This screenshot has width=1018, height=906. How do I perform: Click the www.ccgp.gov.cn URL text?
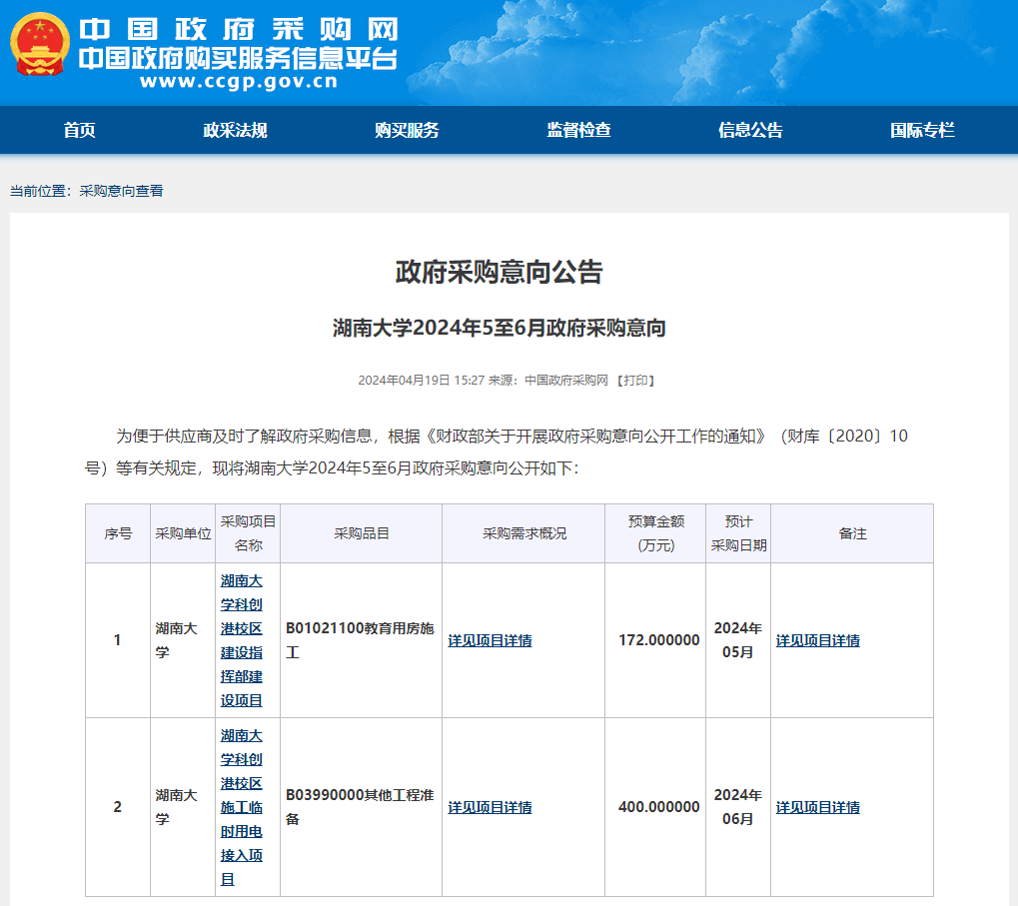[239, 81]
